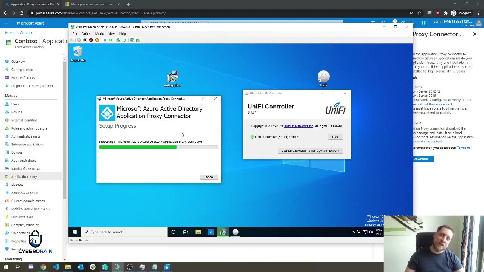Click the Revert toolbar icon
This screenshot has height=272, width=484.
pyautogui.click(x=124, y=40)
